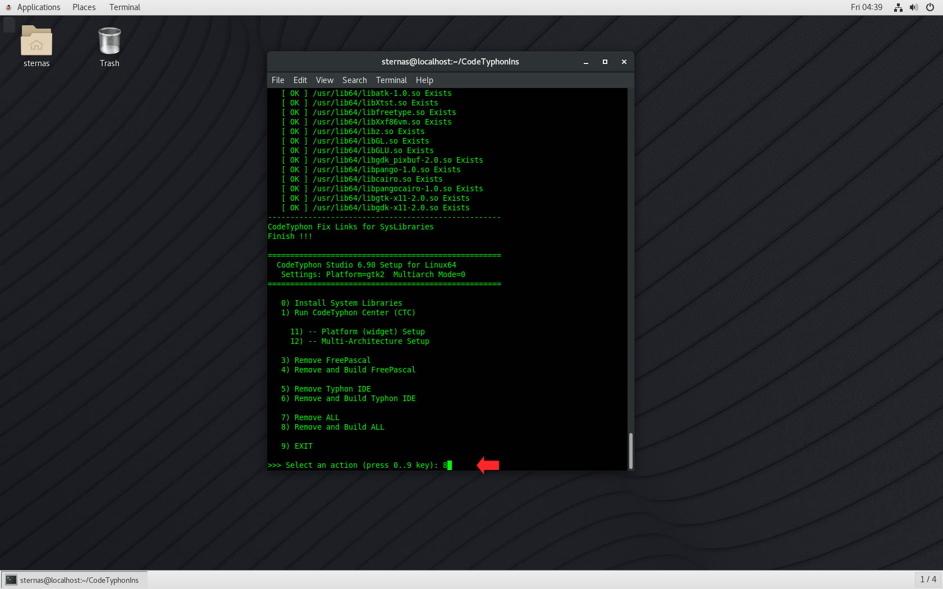Click text '8) Remove and Build ALL'
The image size is (943, 589).
tap(333, 427)
